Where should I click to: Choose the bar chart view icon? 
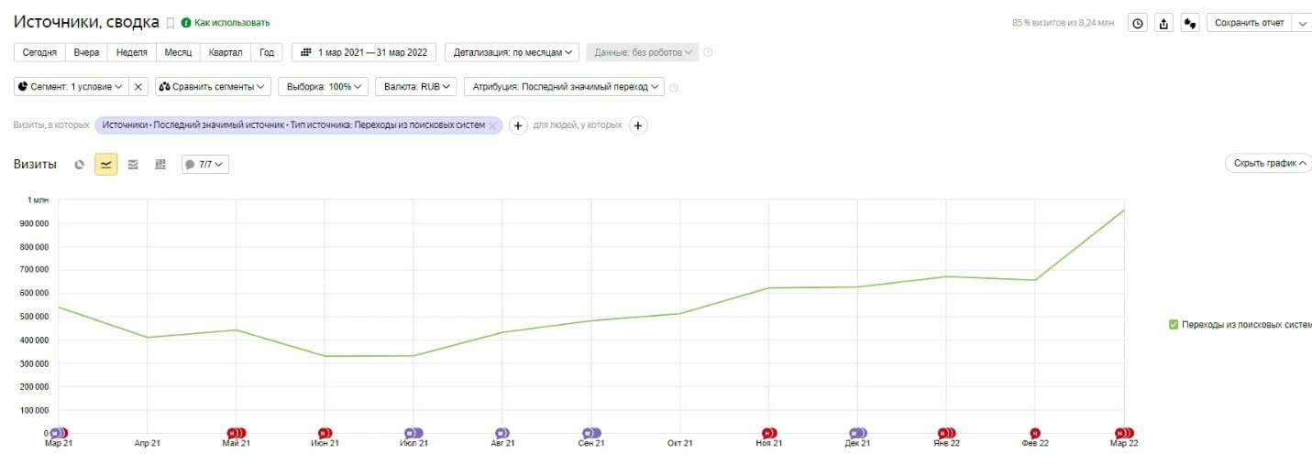[160, 165]
